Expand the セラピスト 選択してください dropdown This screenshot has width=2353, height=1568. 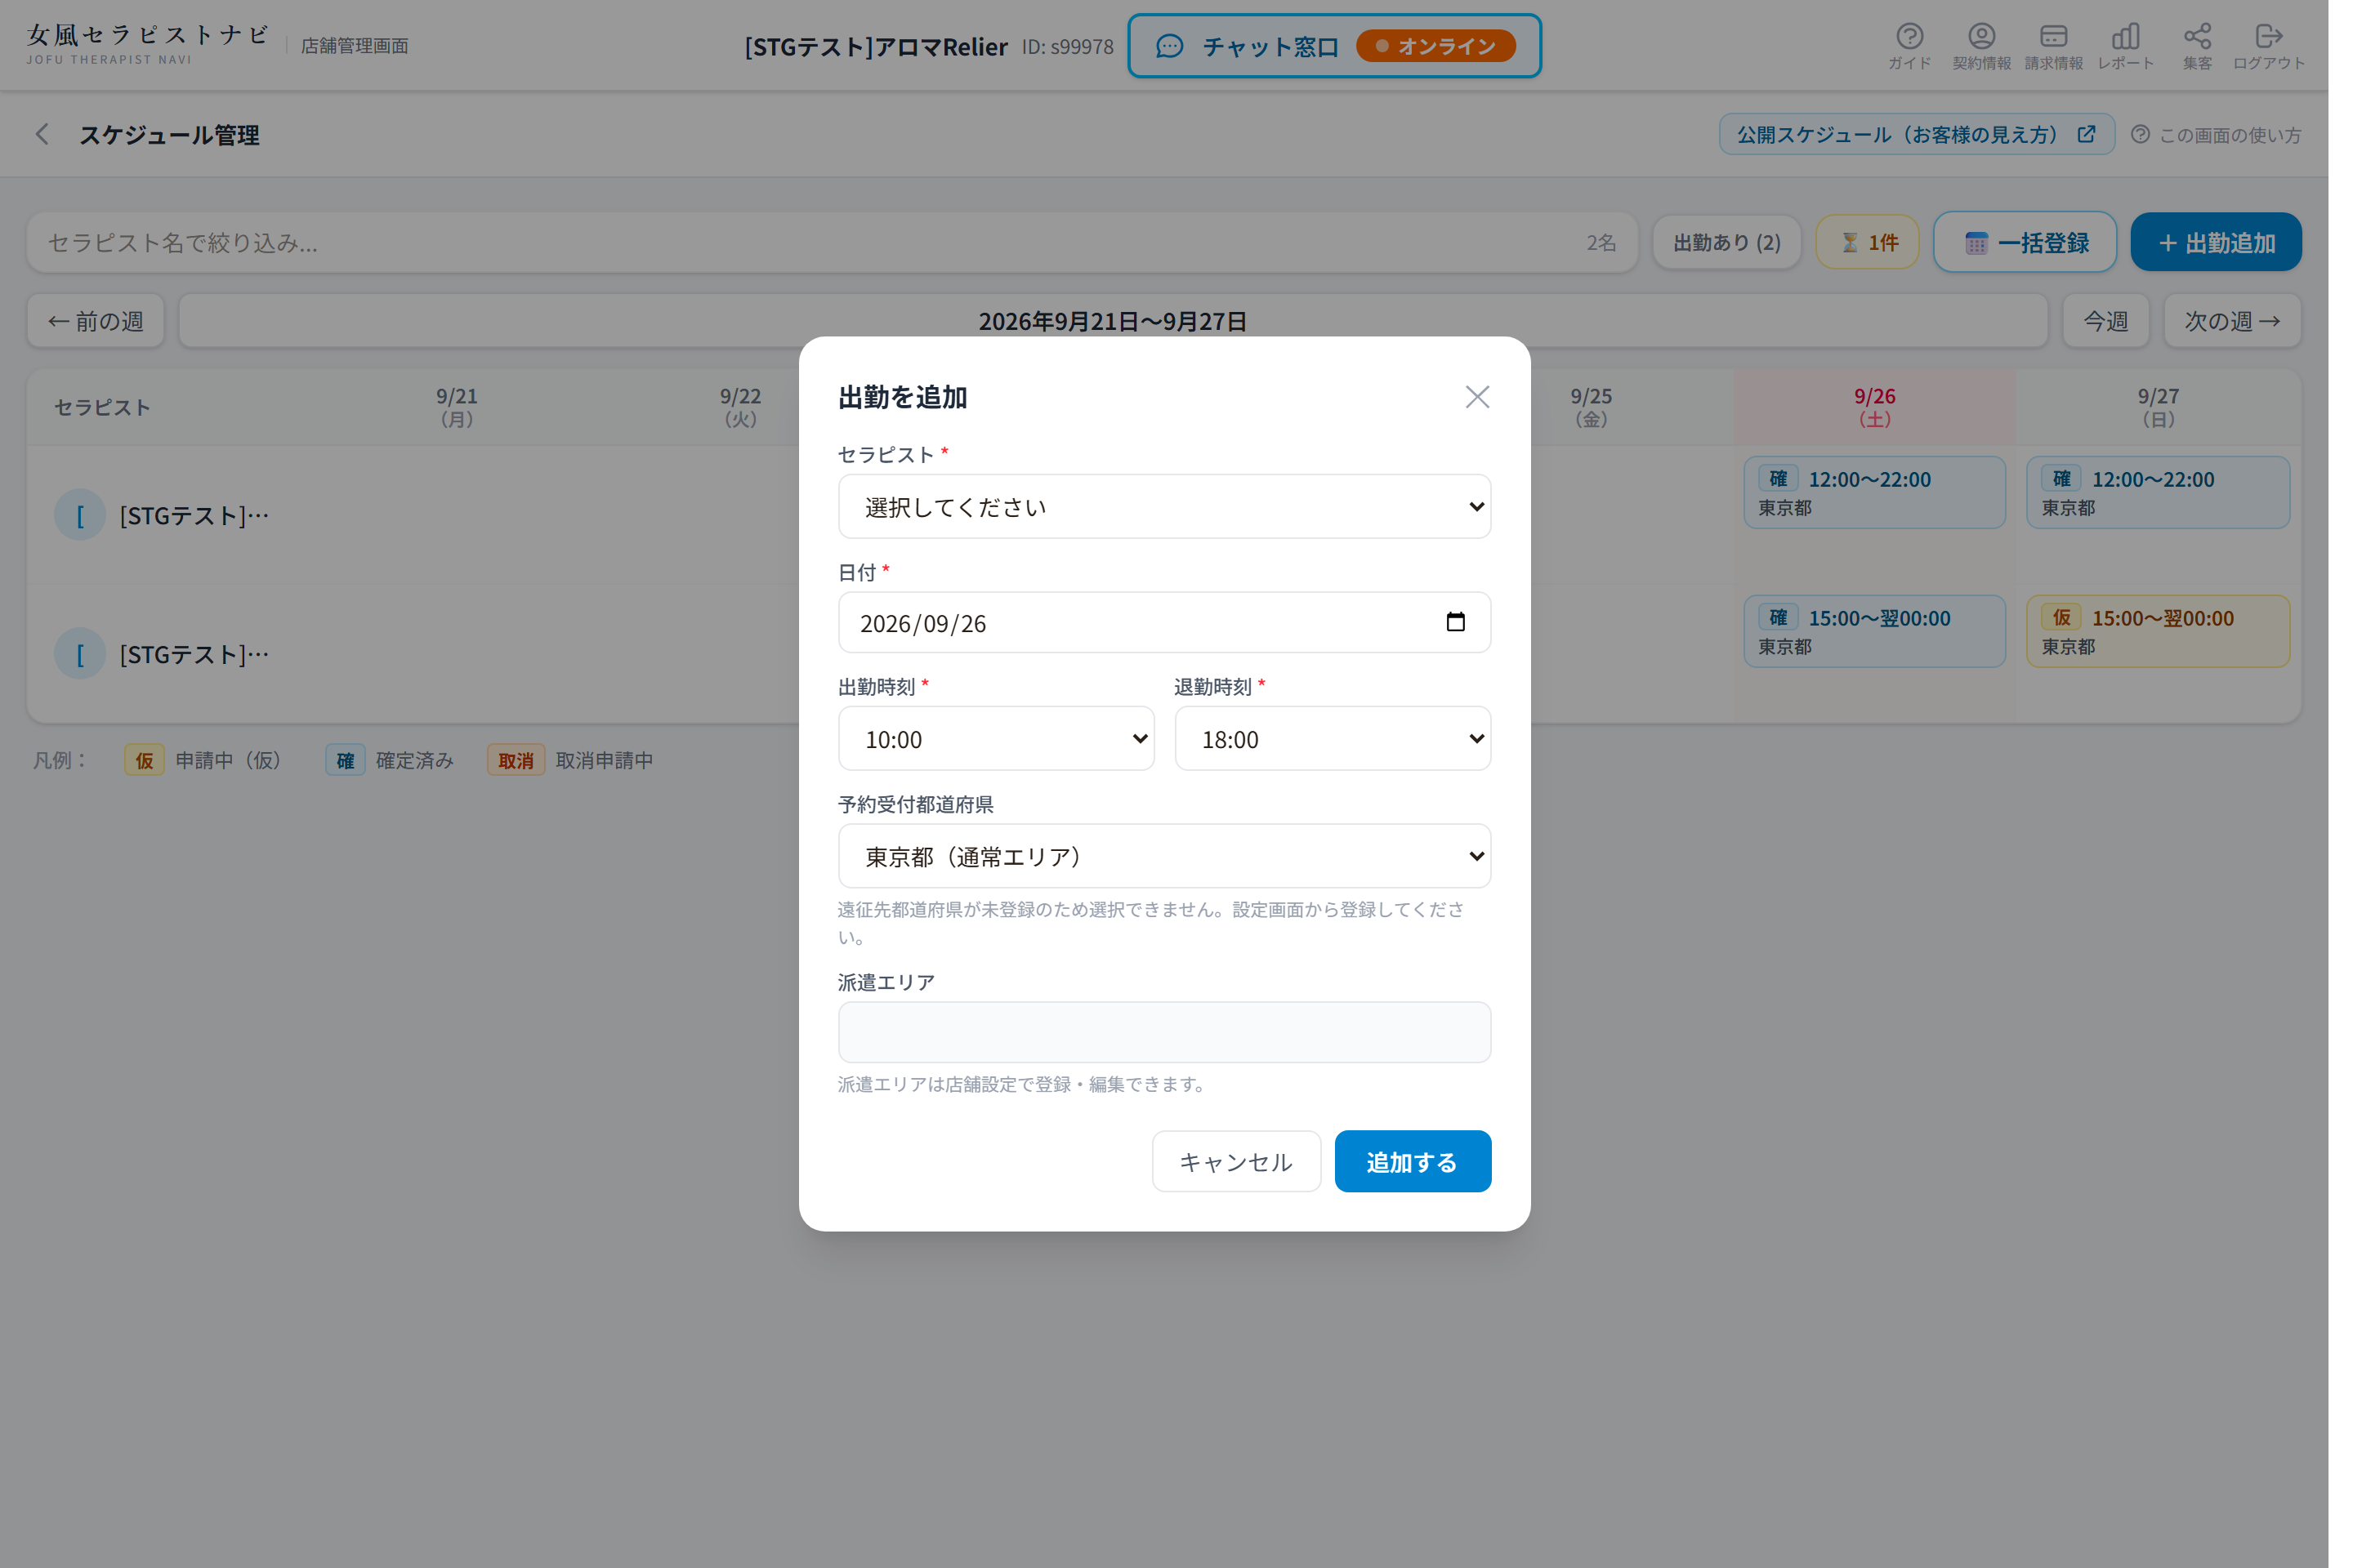pyautogui.click(x=1164, y=506)
